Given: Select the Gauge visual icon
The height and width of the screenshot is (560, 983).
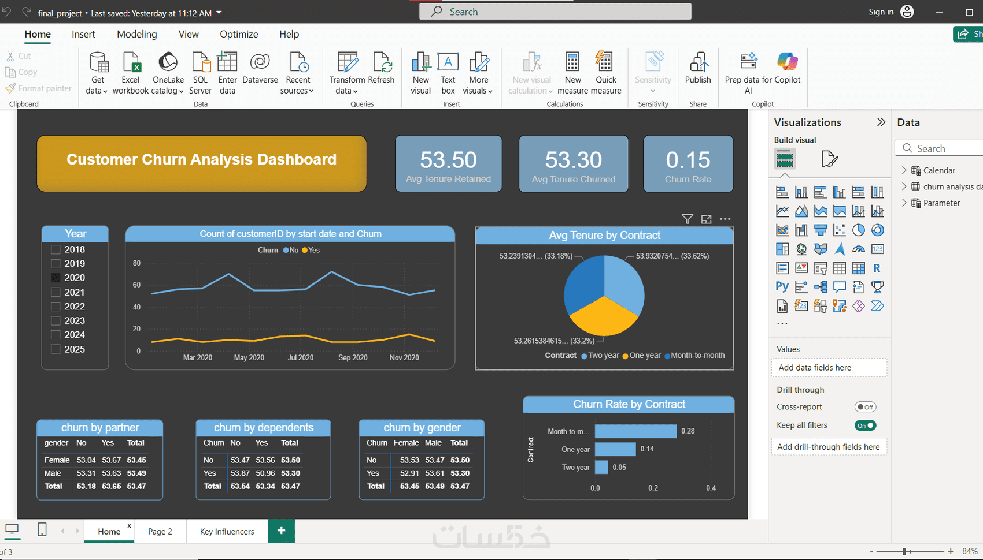Looking at the screenshot, I should click(x=858, y=249).
